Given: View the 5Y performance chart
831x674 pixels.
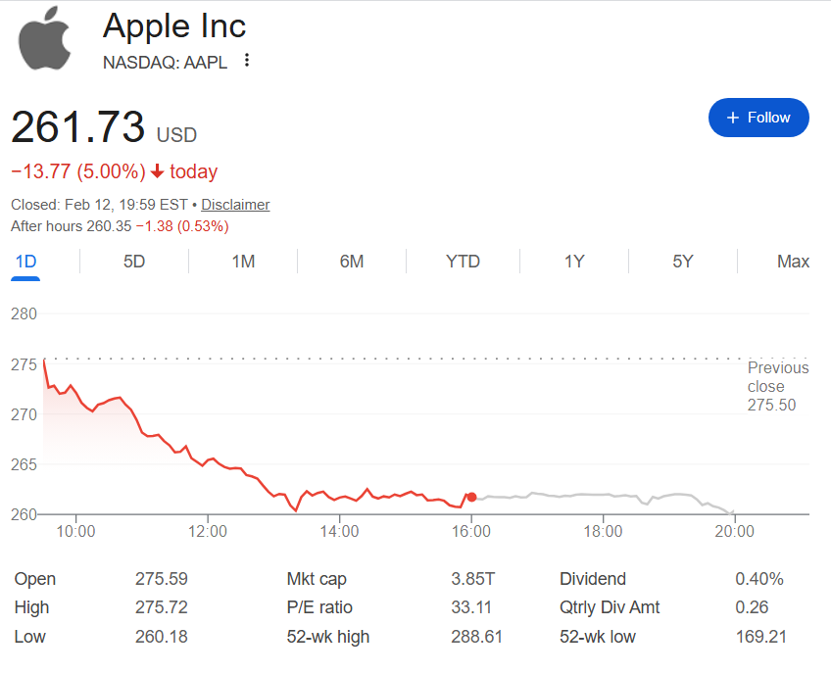Looking at the screenshot, I should pos(682,262).
